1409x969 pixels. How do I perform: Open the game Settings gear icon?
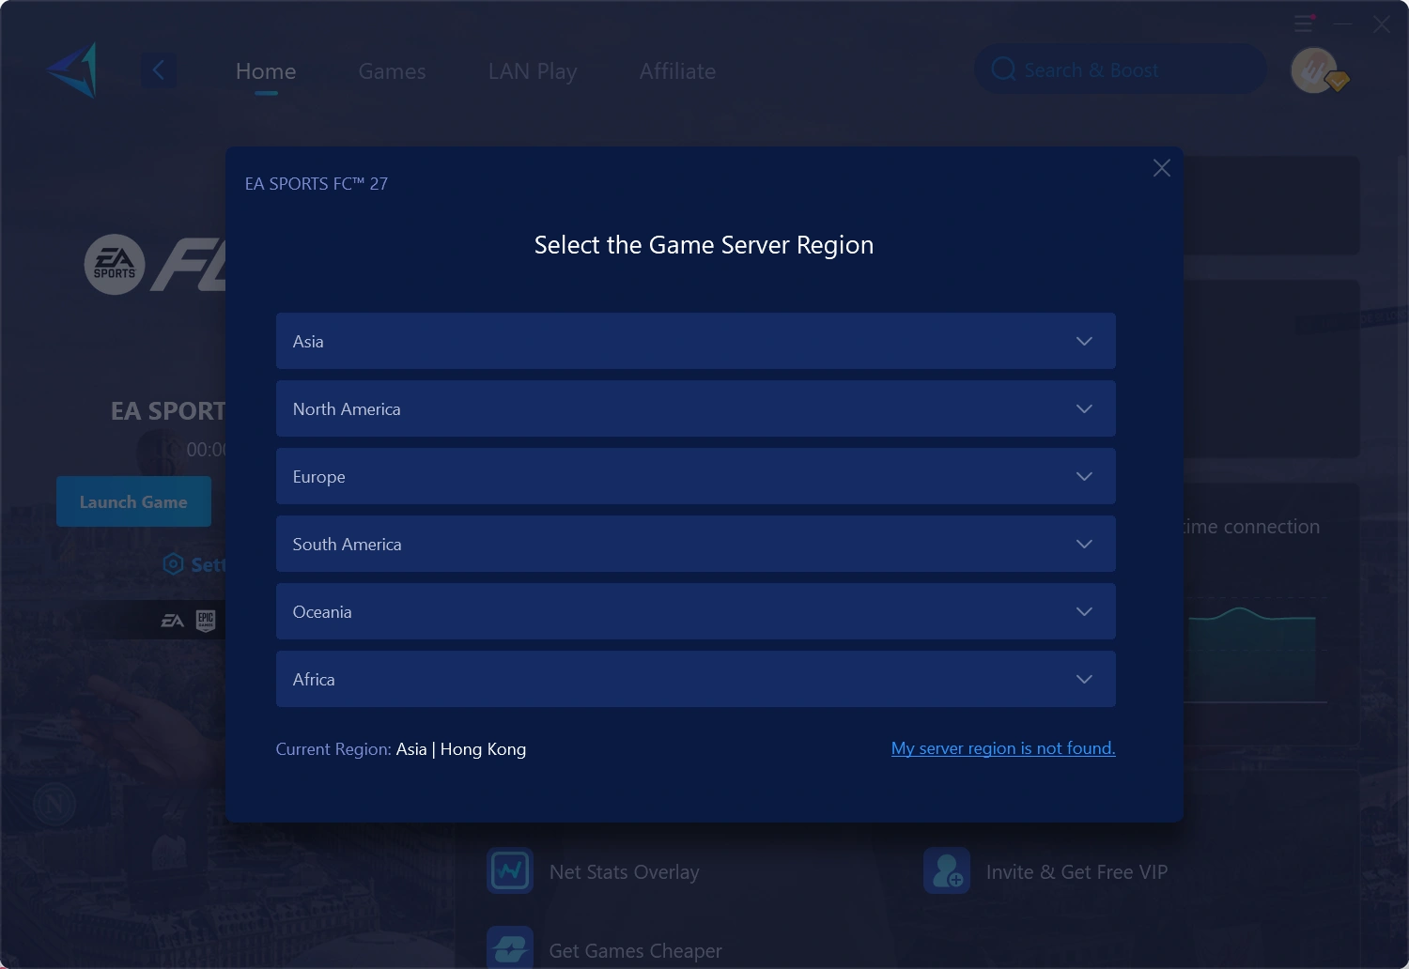click(x=173, y=563)
